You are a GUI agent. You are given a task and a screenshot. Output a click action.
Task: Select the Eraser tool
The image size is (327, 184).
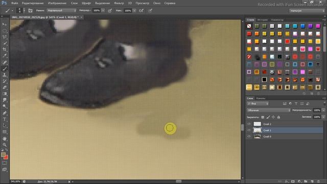pyautogui.click(x=5, y=87)
